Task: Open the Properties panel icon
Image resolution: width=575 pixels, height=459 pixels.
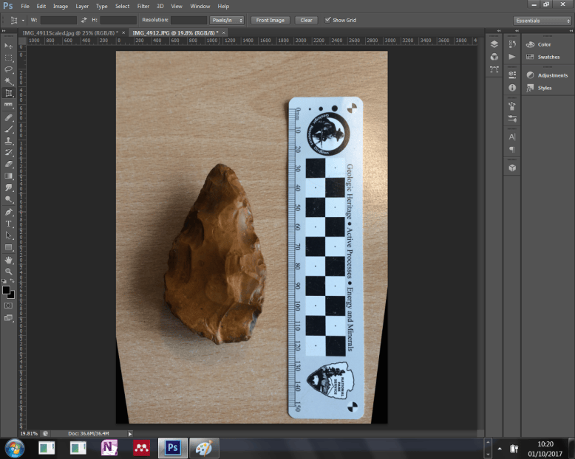Action: pos(512,75)
